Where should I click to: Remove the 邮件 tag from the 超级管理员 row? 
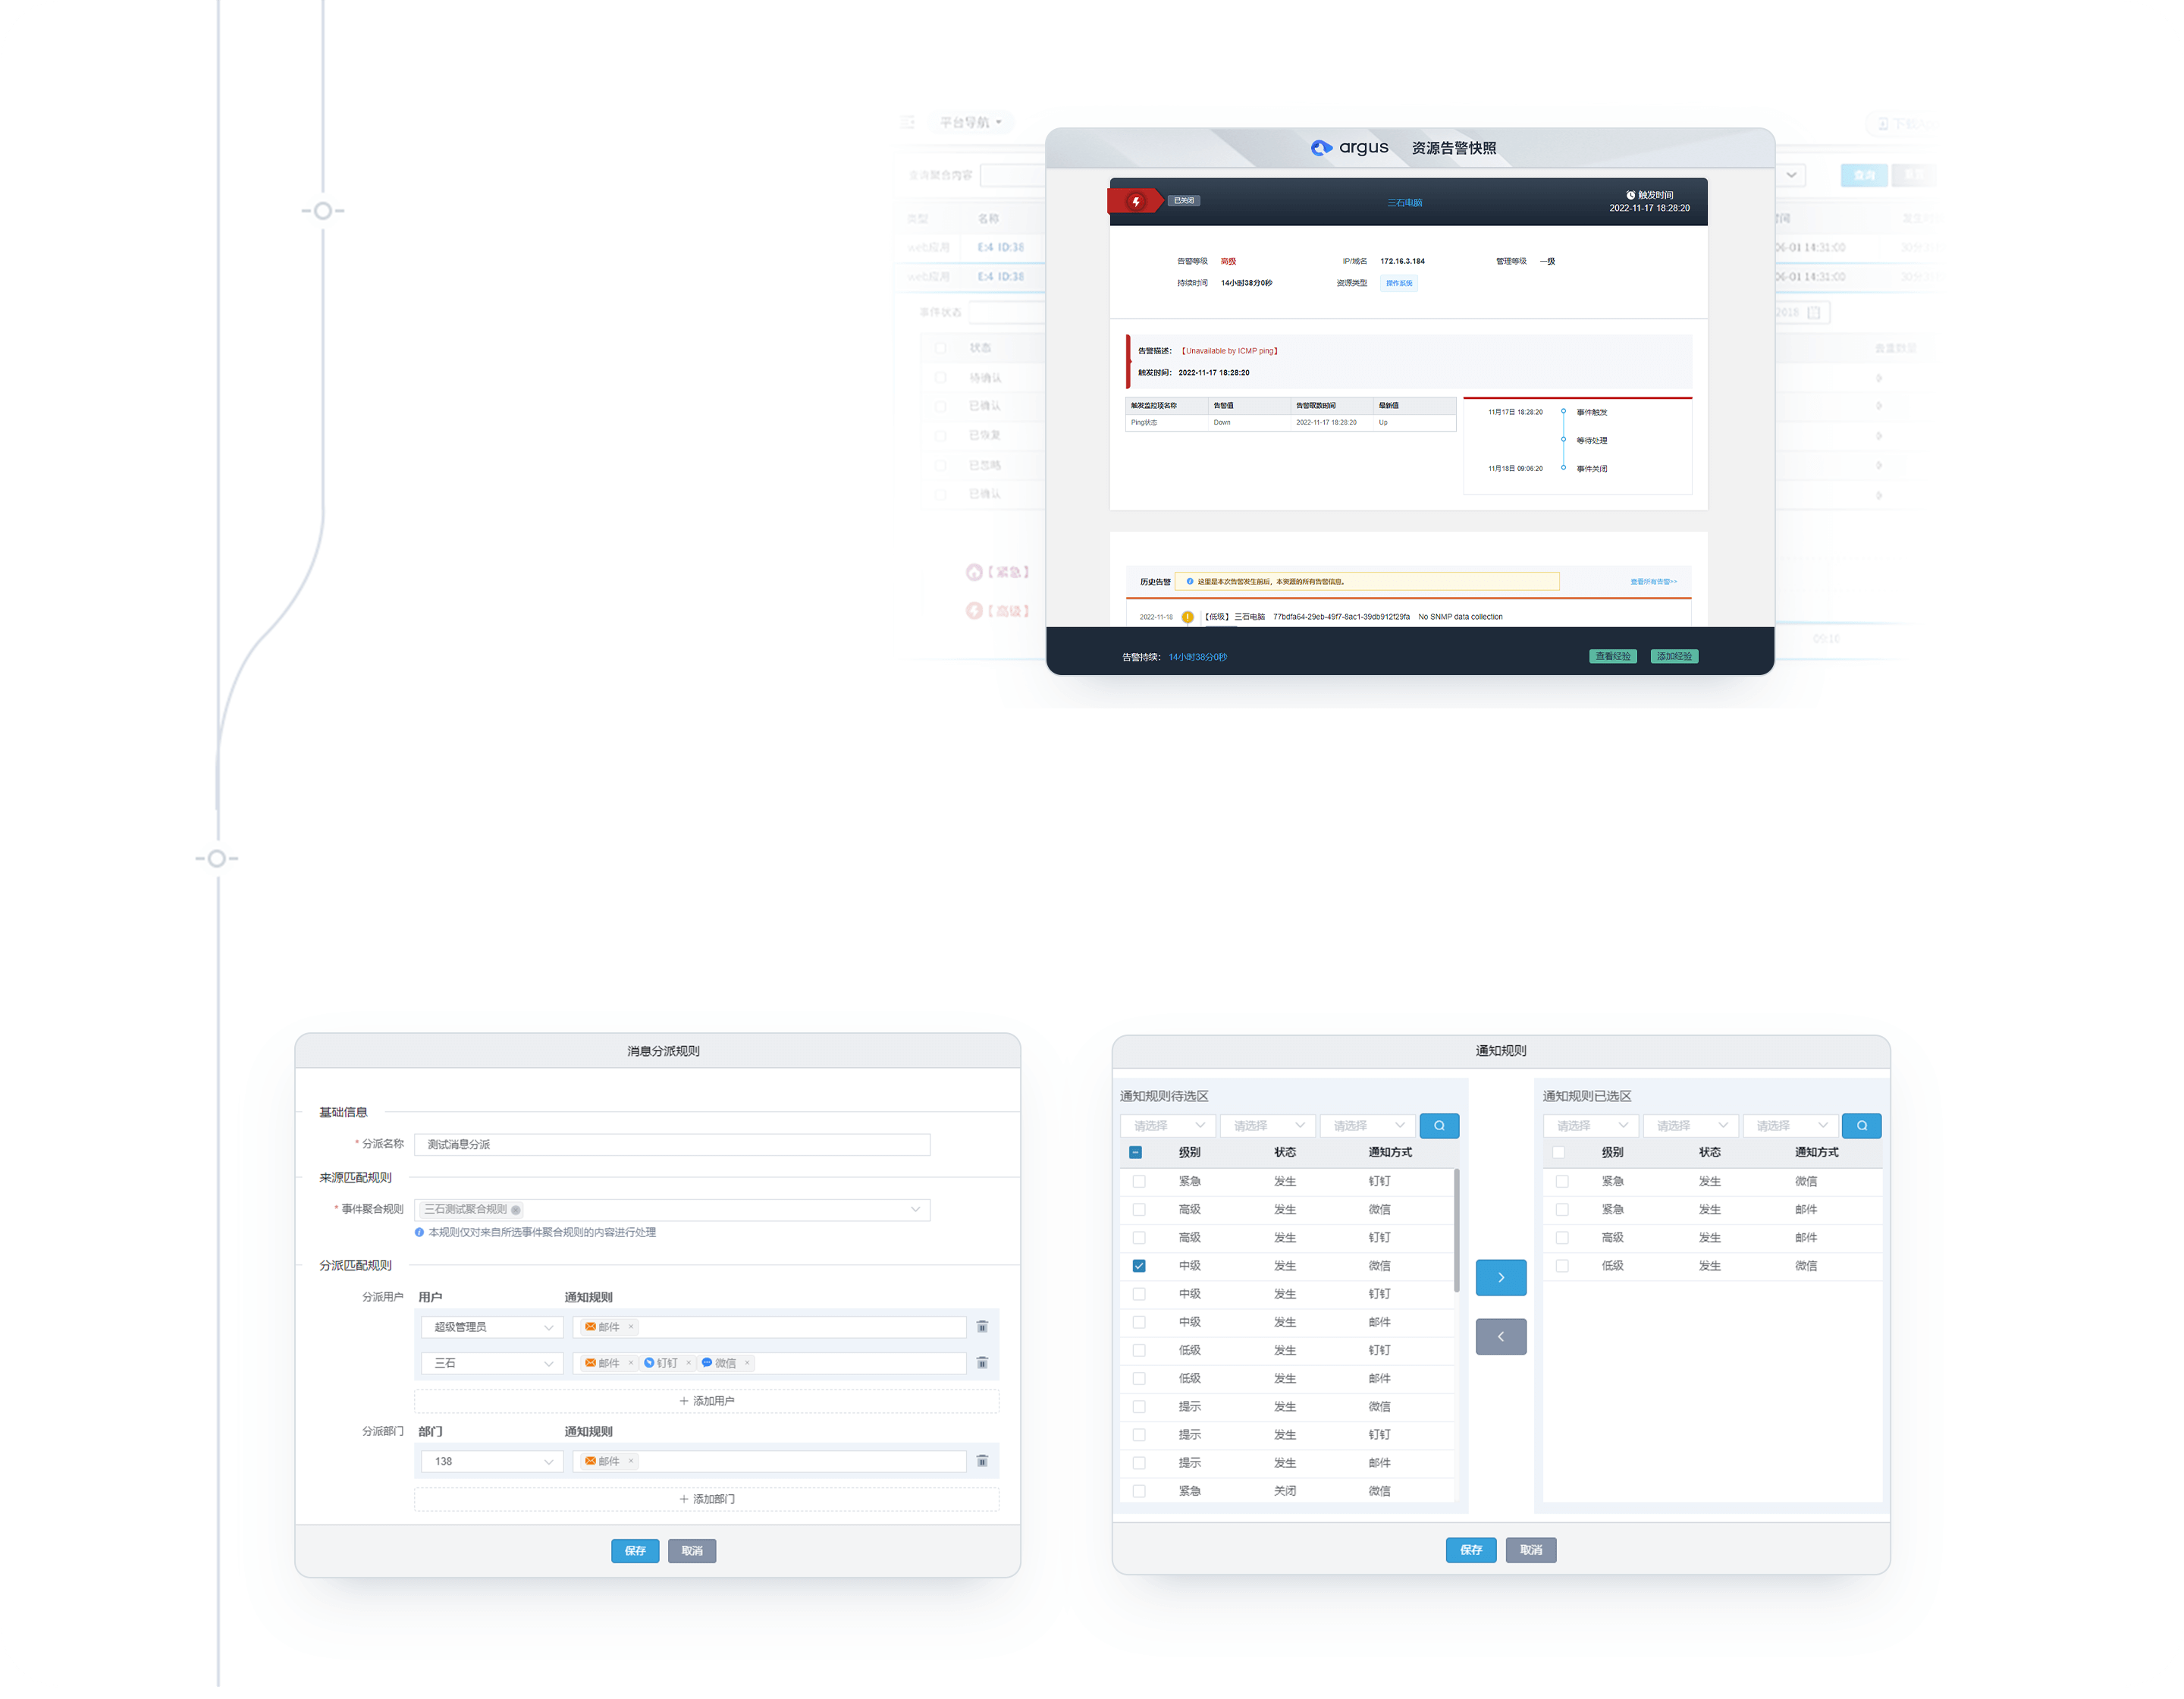point(631,1327)
